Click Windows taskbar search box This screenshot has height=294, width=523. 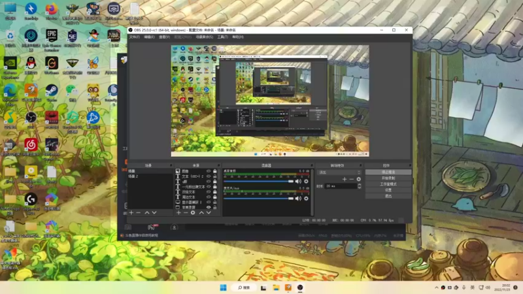(245, 287)
